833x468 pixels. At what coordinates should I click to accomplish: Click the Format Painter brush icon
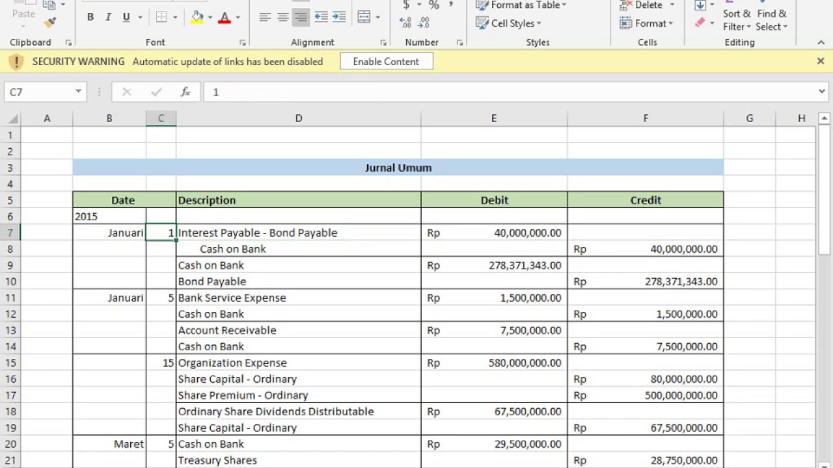50,23
